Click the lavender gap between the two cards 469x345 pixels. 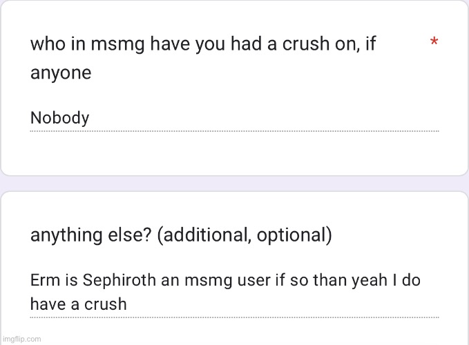(x=234, y=183)
